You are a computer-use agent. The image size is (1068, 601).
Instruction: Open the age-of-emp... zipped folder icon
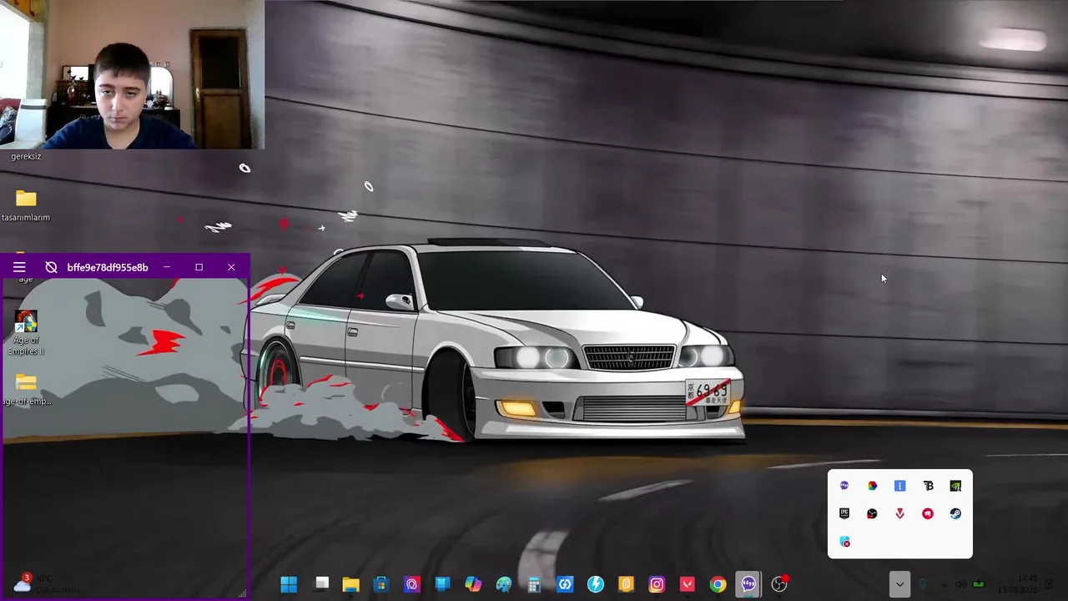pyautogui.click(x=26, y=389)
